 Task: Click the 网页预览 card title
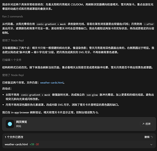tap(21, 122)
